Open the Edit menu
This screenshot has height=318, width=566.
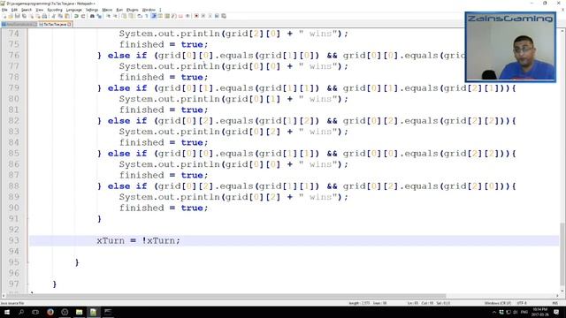(x=14, y=10)
